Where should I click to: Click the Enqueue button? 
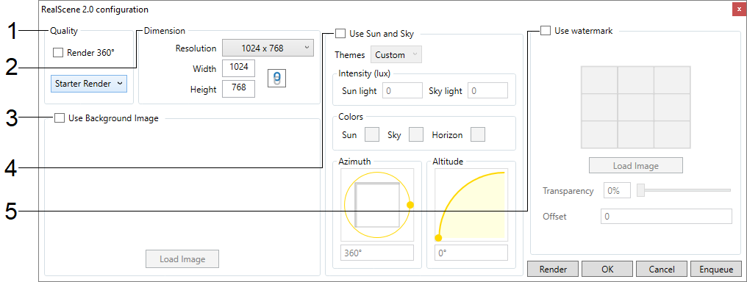point(716,270)
